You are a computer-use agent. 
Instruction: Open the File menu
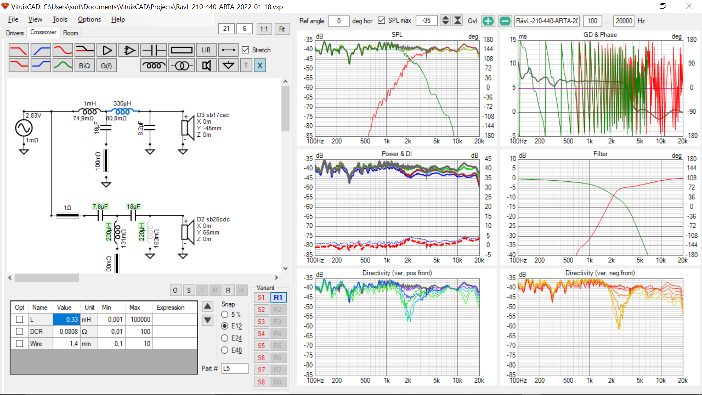pos(13,19)
